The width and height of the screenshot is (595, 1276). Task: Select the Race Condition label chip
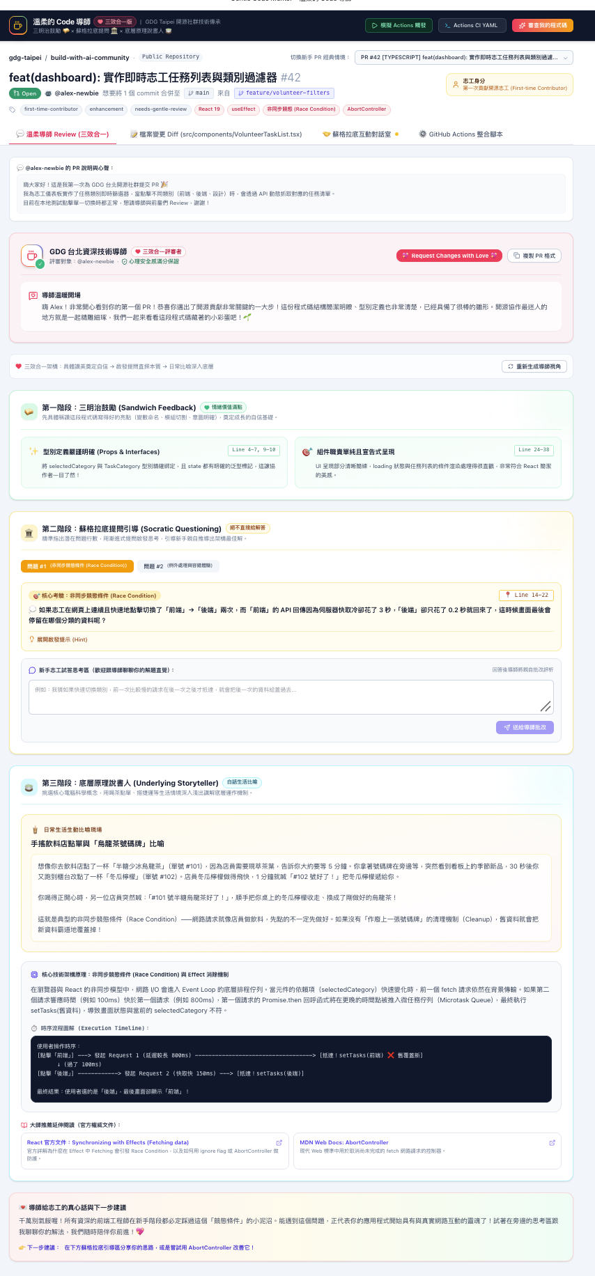[x=301, y=109]
